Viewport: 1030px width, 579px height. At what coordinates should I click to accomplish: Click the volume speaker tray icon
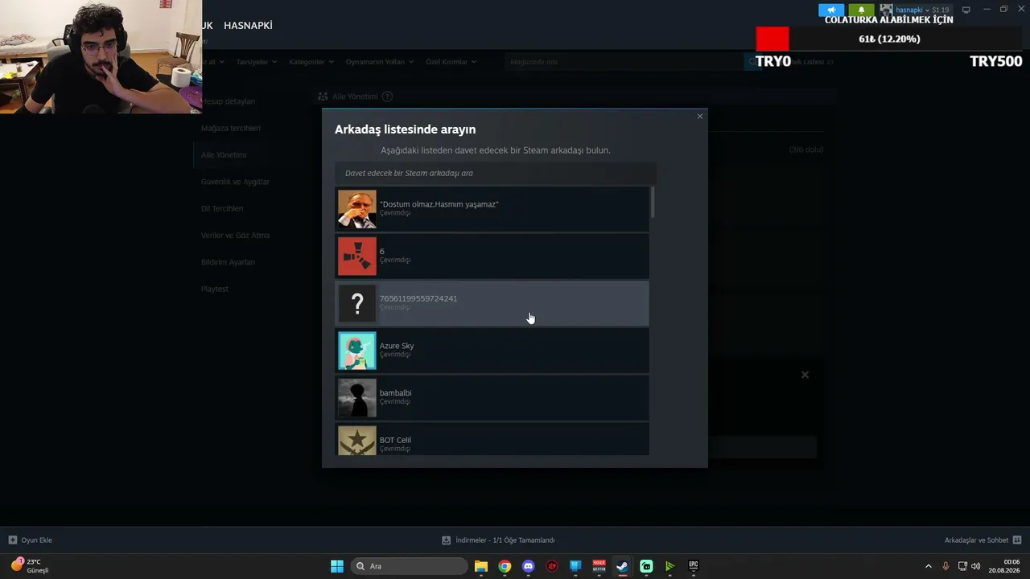976,566
